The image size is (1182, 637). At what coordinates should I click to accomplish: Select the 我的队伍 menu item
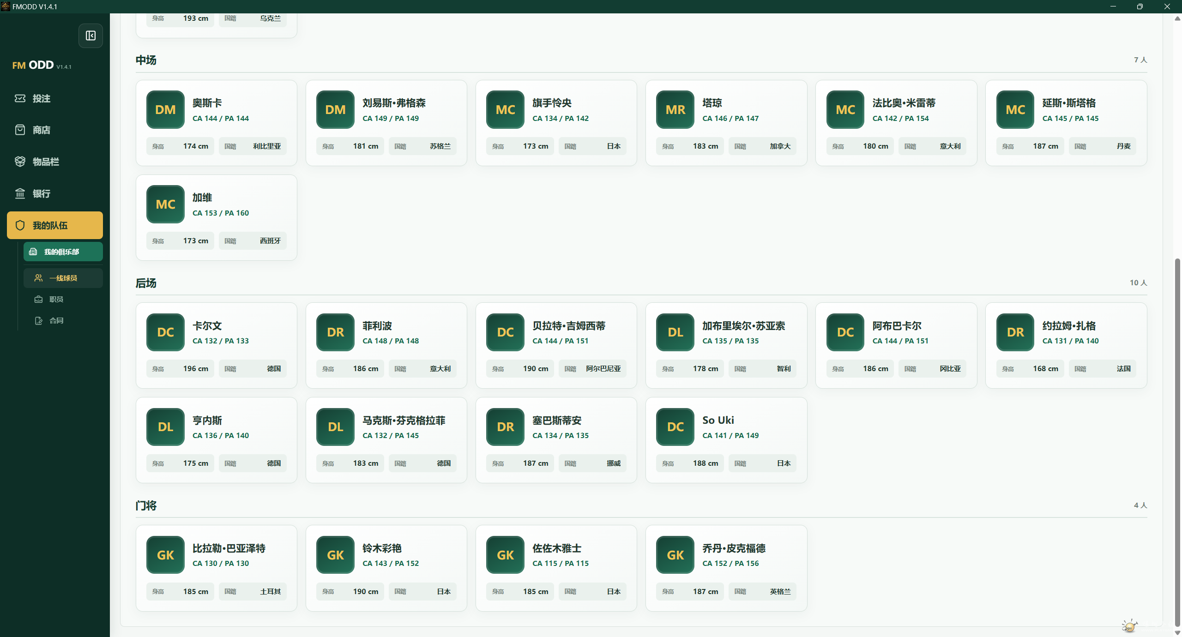55,225
